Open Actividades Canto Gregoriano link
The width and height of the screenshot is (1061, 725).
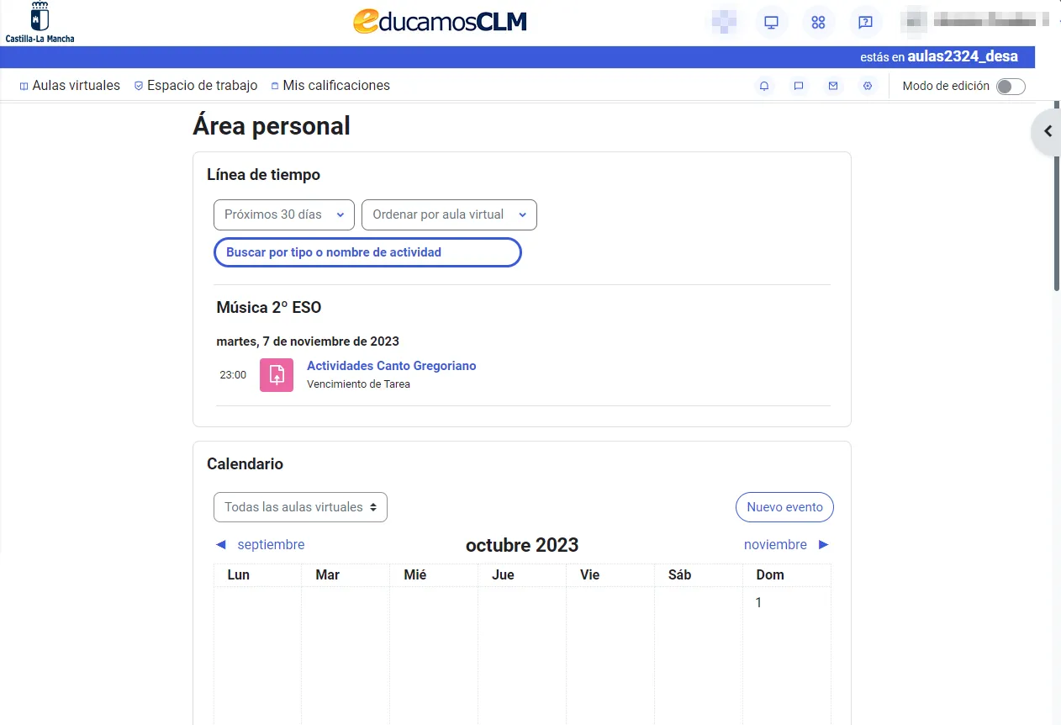pos(391,366)
